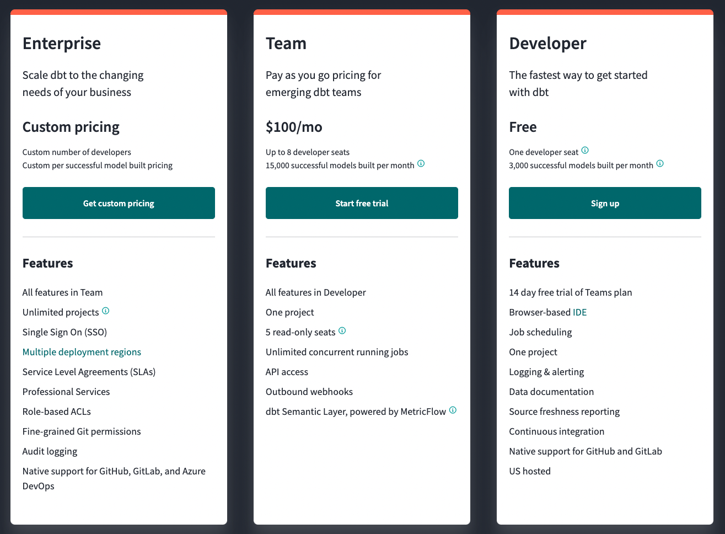The height and width of the screenshot is (534, 725).
Task: Click 'All features in Team' item
Action: pos(62,292)
